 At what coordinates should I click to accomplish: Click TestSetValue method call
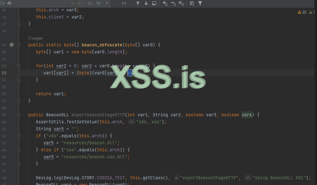point(82,122)
